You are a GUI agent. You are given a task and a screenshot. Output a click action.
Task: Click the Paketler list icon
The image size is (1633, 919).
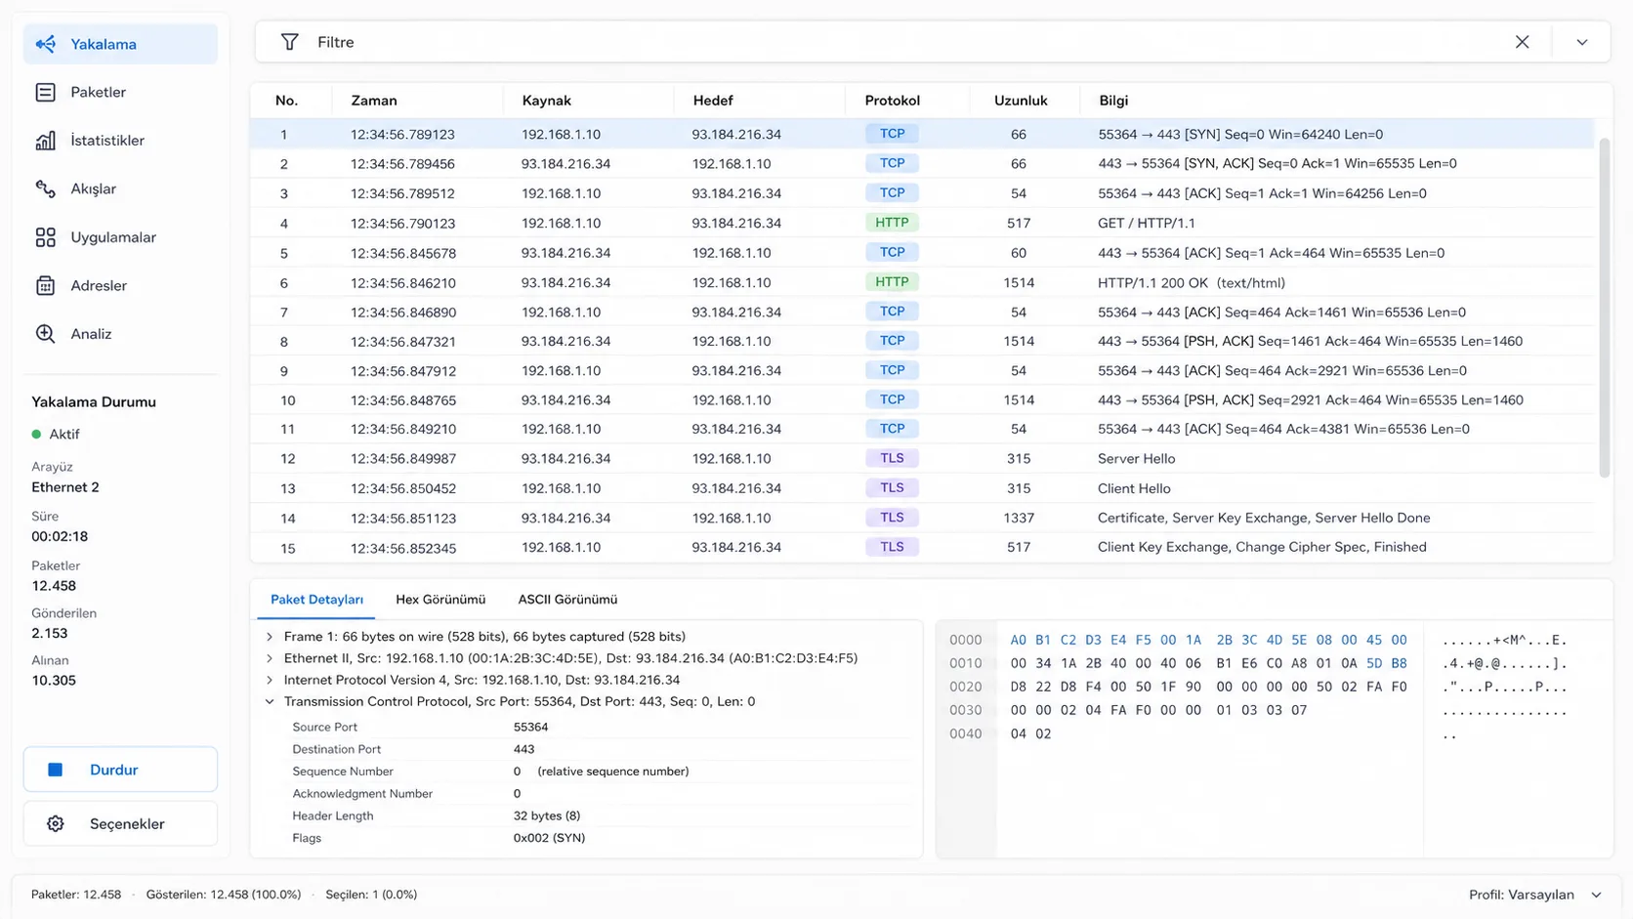tap(46, 92)
